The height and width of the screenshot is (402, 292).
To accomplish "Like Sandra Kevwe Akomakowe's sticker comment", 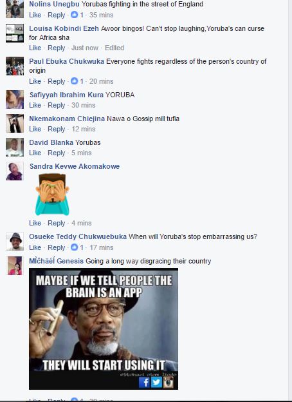I will (x=35, y=223).
